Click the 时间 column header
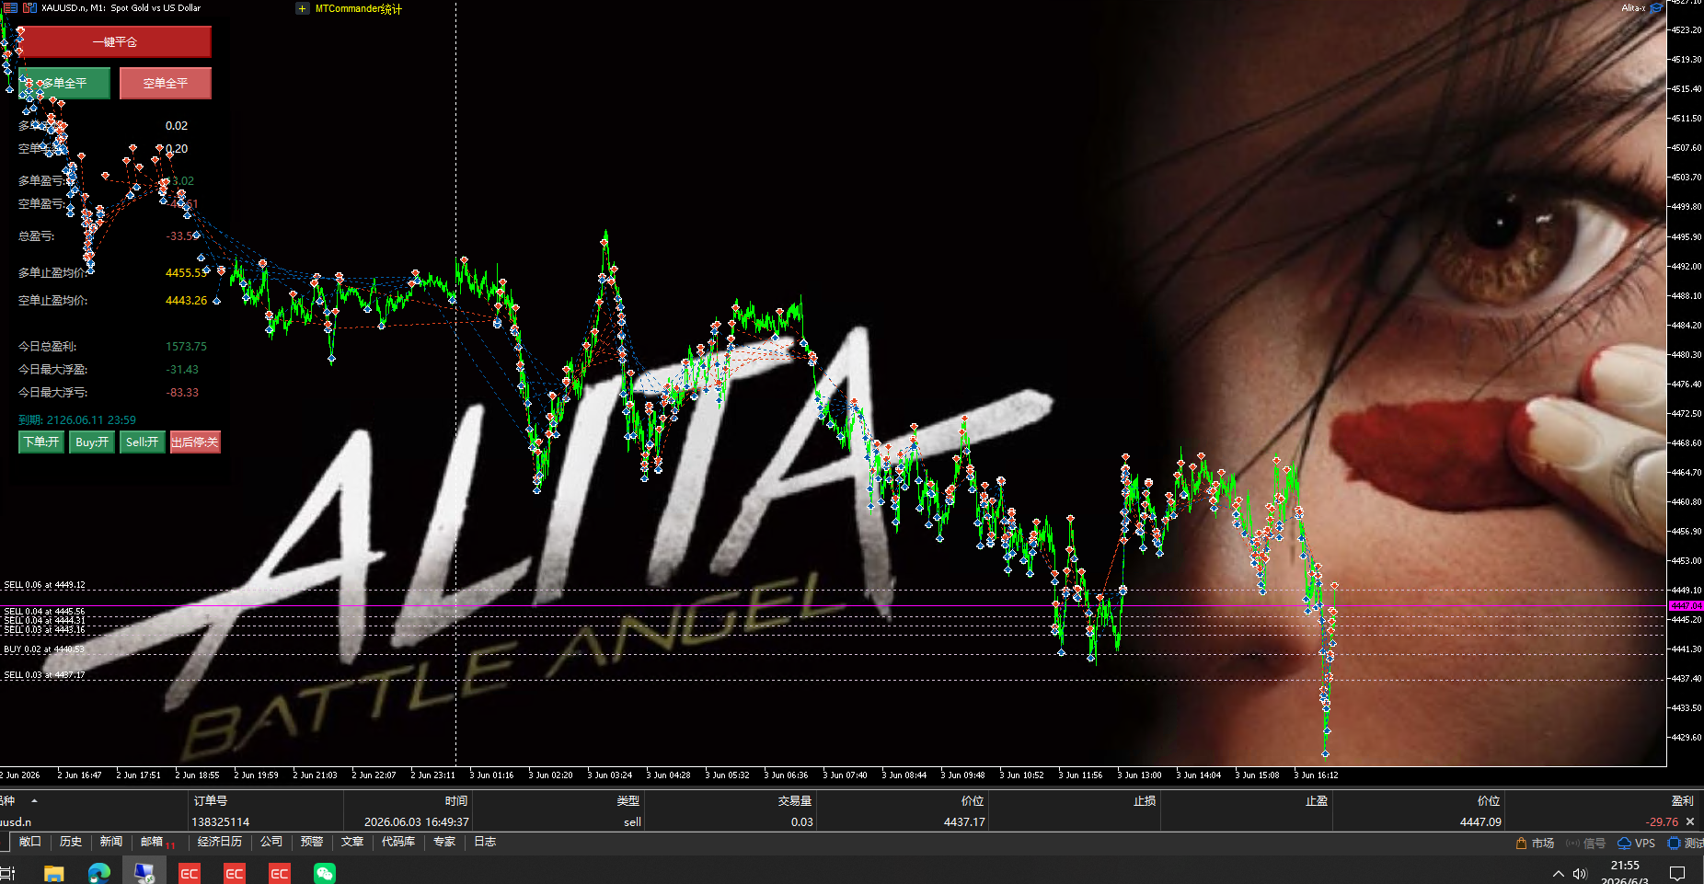 coord(456,801)
